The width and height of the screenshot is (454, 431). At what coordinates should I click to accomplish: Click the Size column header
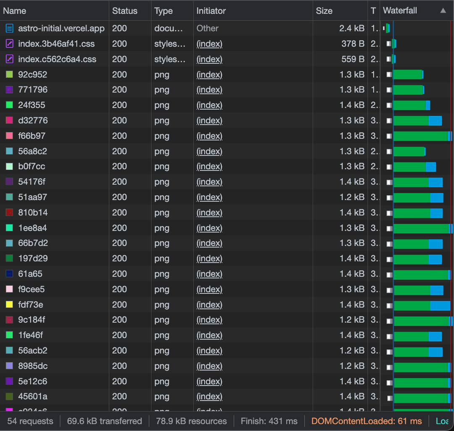pos(324,11)
